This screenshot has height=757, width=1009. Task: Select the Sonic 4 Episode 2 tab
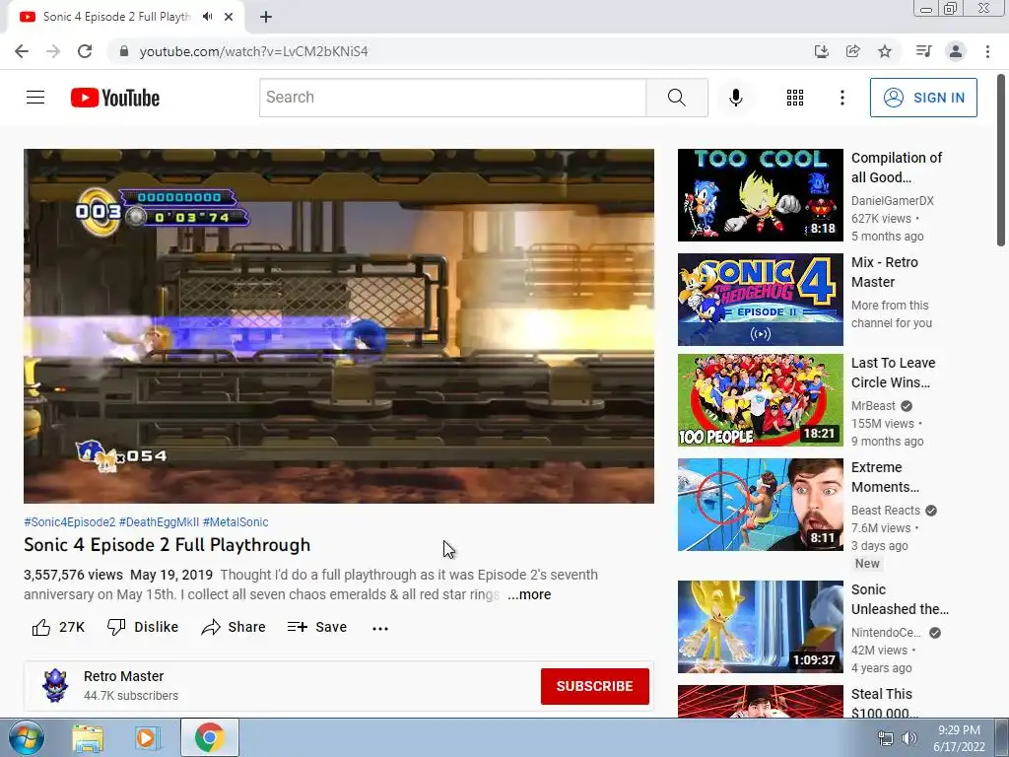click(116, 17)
